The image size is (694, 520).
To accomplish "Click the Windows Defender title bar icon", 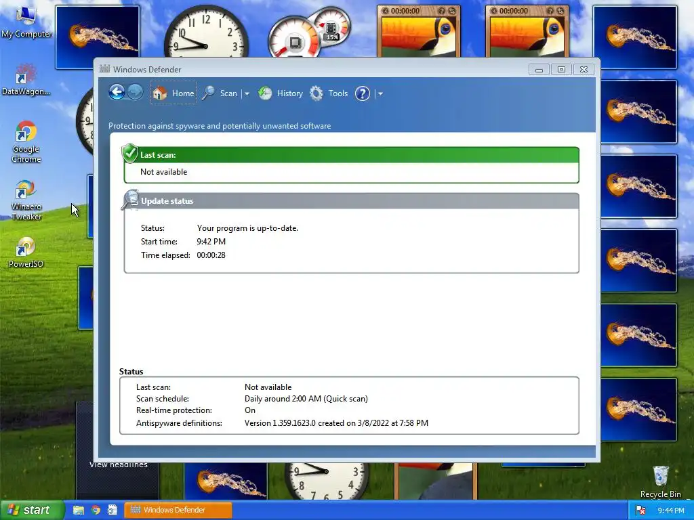I will click(104, 69).
